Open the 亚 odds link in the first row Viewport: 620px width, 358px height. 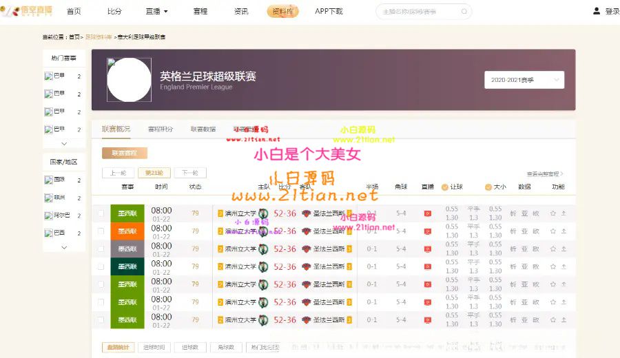[x=524, y=213]
